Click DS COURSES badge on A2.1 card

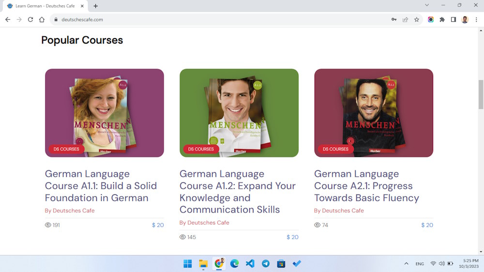click(335, 149)
